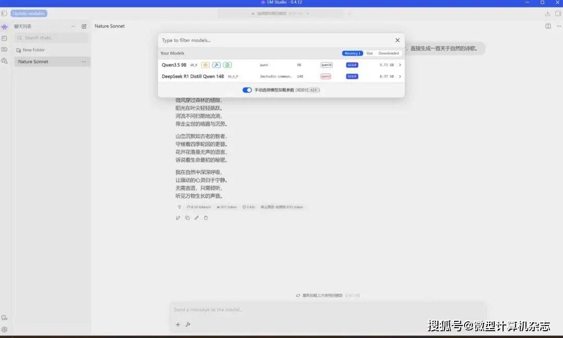This screenshot has width=563, height=338.
Task: Focus the Search chats field
Action: (52, 37)
